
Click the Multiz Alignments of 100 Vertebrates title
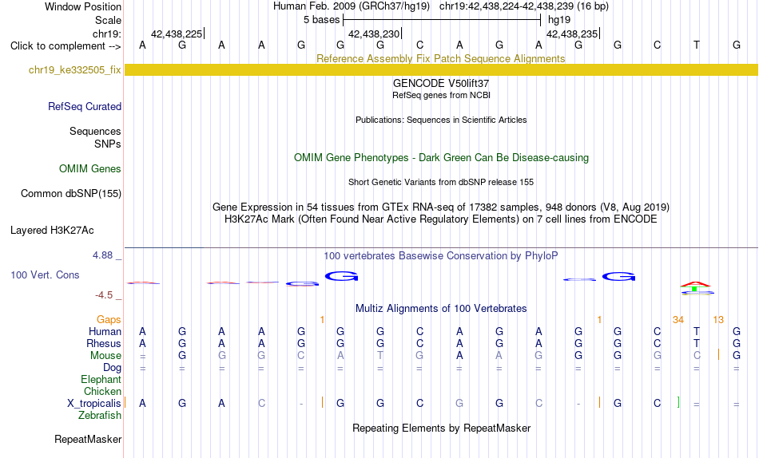coord(441,309)
